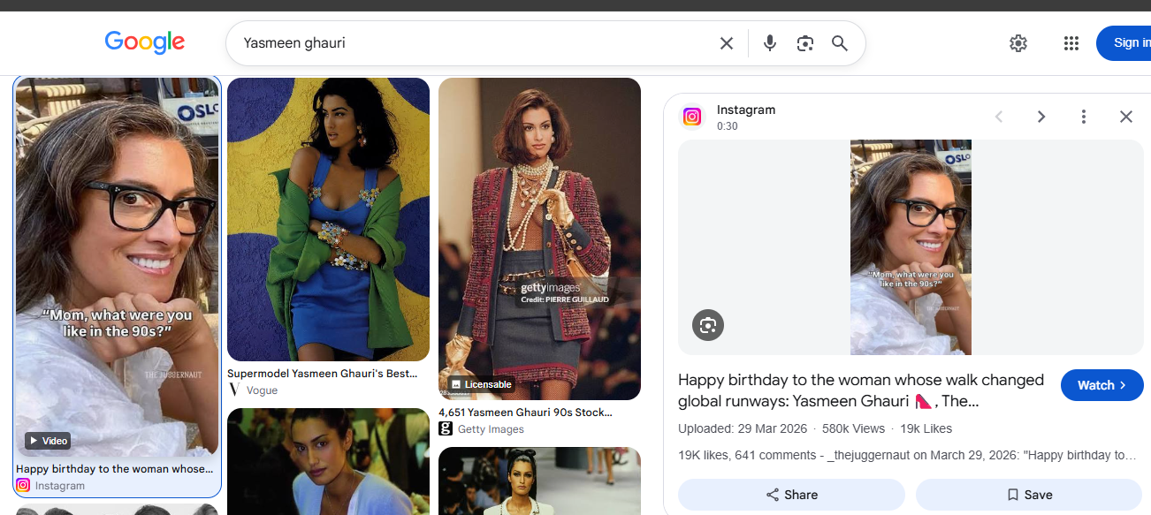Open Quick Settings gear
1151x515 pixels.
click(1018, 43)
